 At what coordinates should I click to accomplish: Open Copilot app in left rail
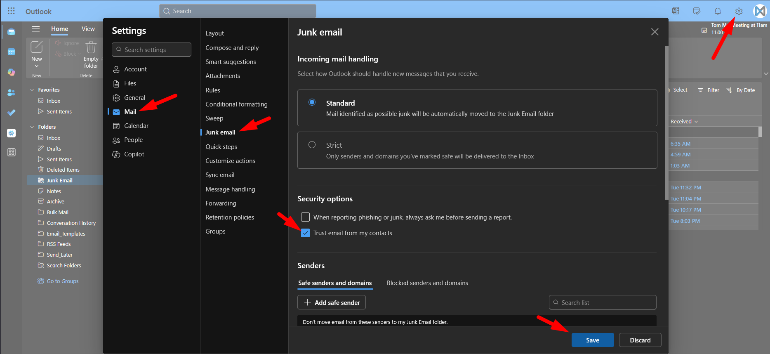12,72
